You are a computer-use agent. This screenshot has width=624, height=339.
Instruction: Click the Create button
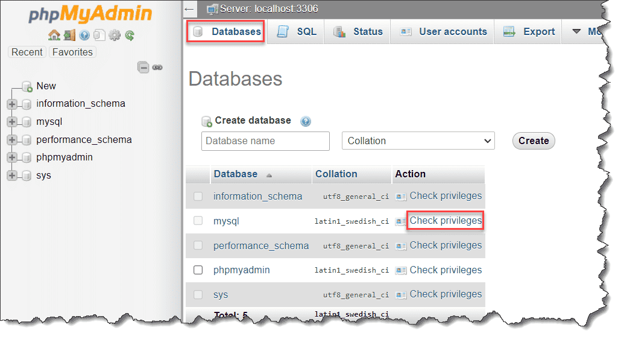tap(534, 141)
